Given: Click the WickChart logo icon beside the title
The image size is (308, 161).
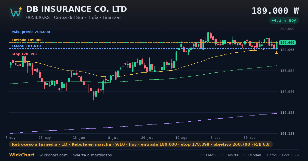Looking at the screenshot, I should (x=16, y=12).
